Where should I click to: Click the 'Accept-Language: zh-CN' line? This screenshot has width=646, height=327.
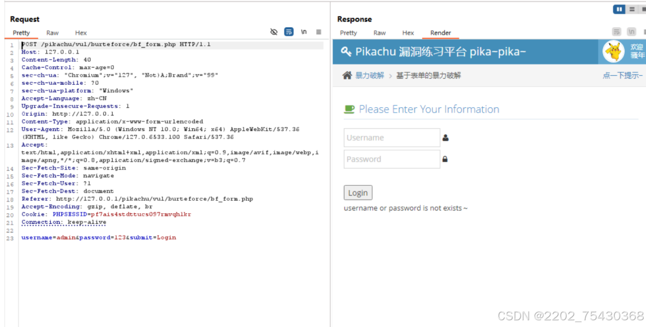pyautogui.click(x=64, y=98)
